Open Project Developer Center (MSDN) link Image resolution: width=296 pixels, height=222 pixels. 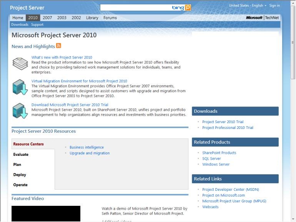pyautogui.click(x=231, y=190)
